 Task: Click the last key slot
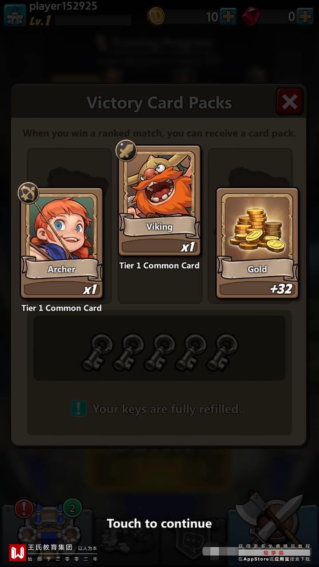tap(222, 352)
